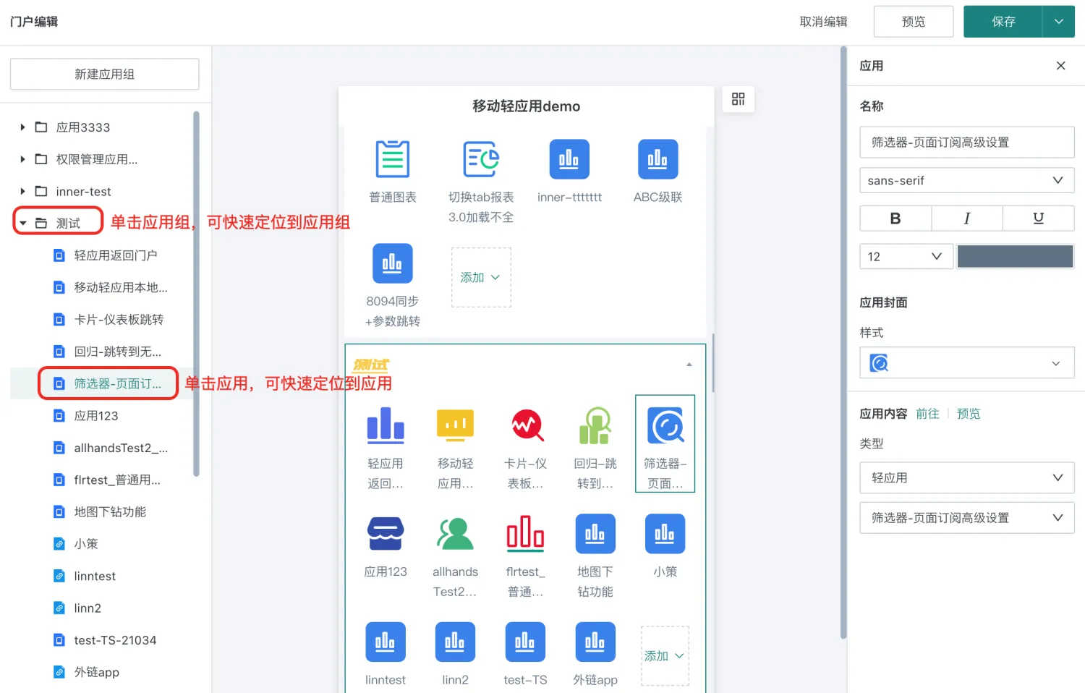Open the font size 12 dropdown
Screen dimensions: 1085x693
click(906, 257)
